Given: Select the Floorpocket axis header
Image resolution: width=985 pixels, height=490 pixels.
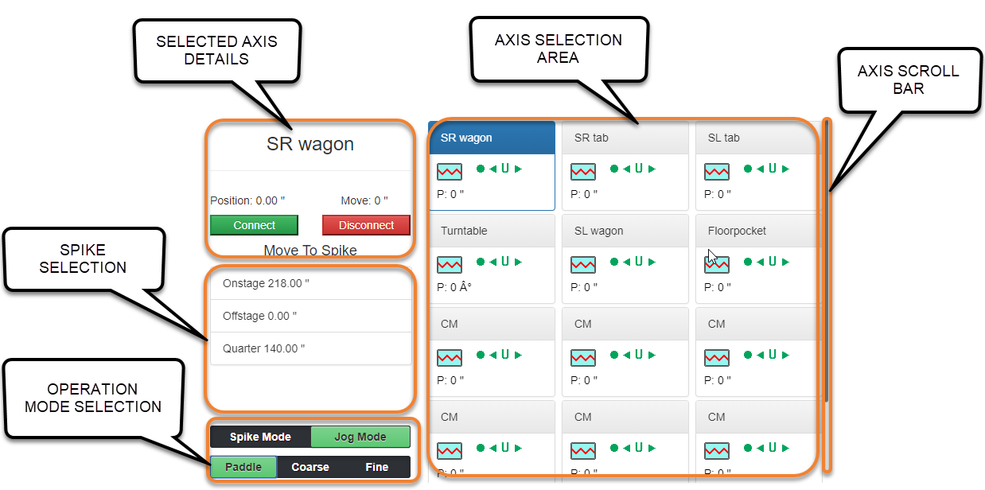Looking at the screenshot, I should coord(754,231).
